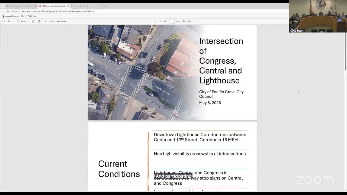Close the 14A PPT pdf tab
347x195 pixels.
[101, 6]
